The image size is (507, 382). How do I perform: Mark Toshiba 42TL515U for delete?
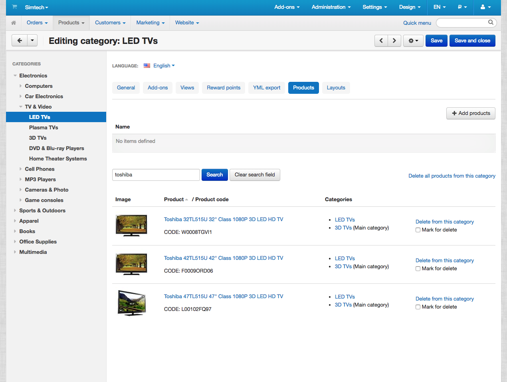pos(418,269)
